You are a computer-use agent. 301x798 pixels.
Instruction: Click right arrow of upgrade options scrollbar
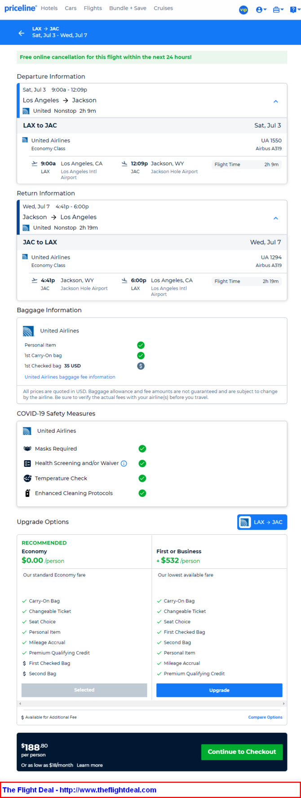click(283, 704)
